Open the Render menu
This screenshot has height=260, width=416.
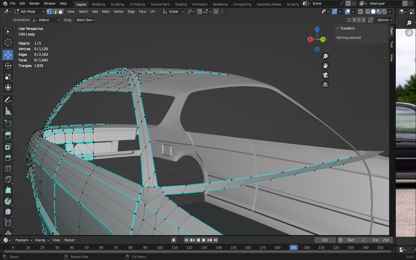tap(35, 3)
